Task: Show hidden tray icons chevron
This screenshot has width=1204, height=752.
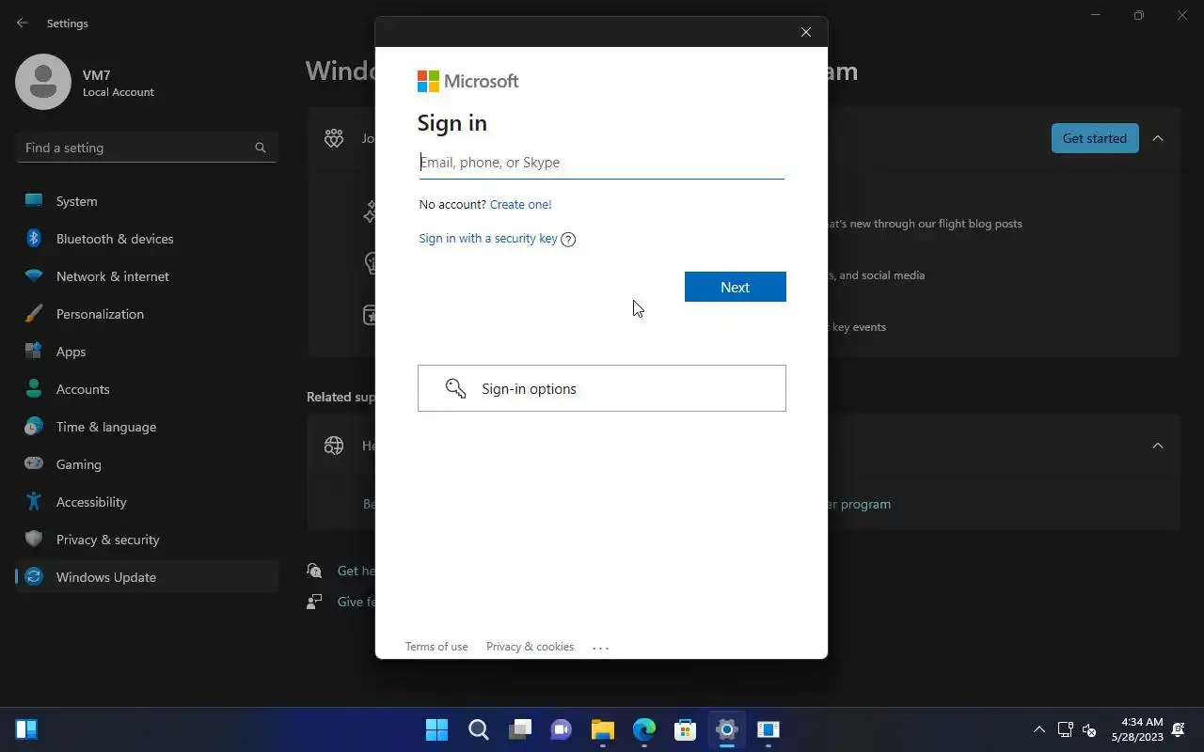Action: click(x=1038, y=729)
